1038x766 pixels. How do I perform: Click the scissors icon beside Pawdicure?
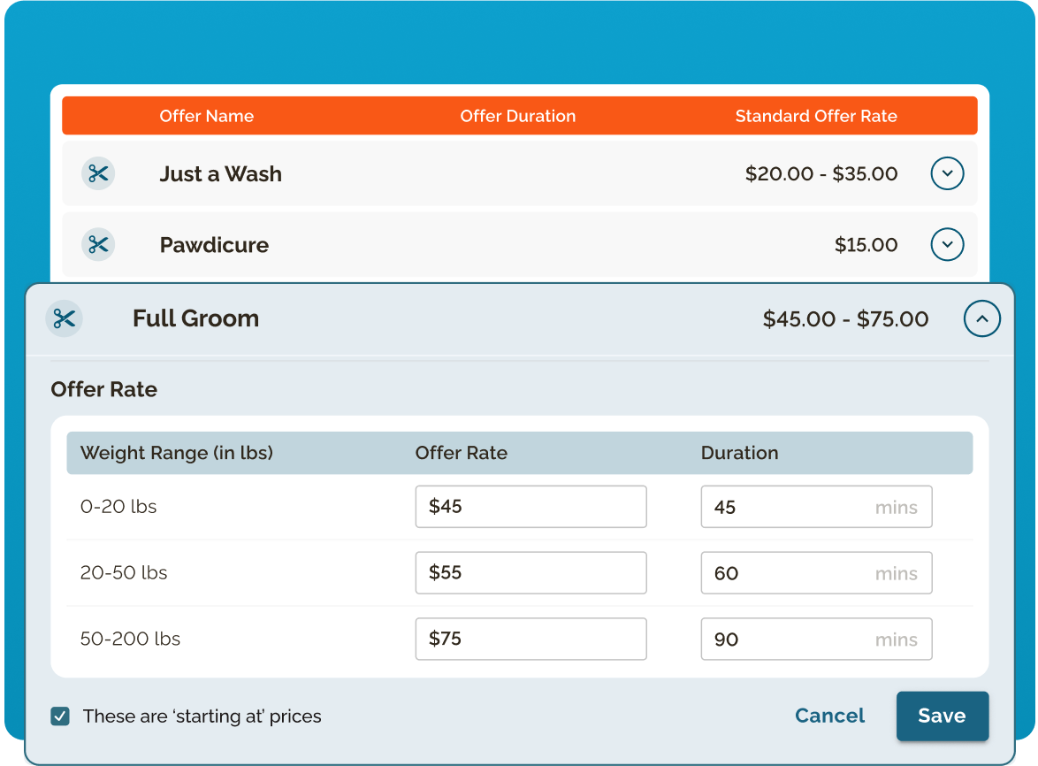[x=98, y=244]
